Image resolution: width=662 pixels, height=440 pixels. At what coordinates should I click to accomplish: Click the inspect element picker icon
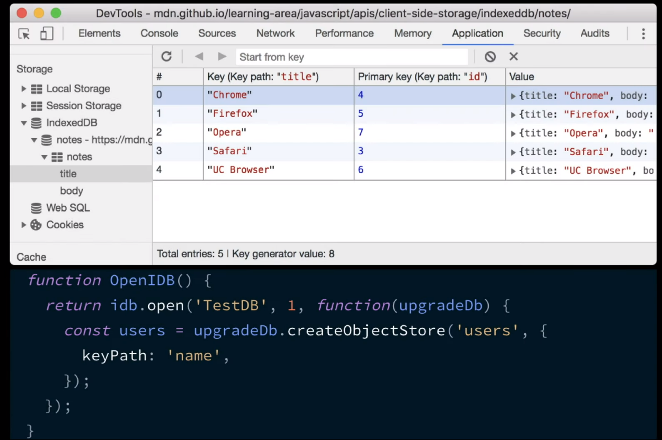(24, 34)
